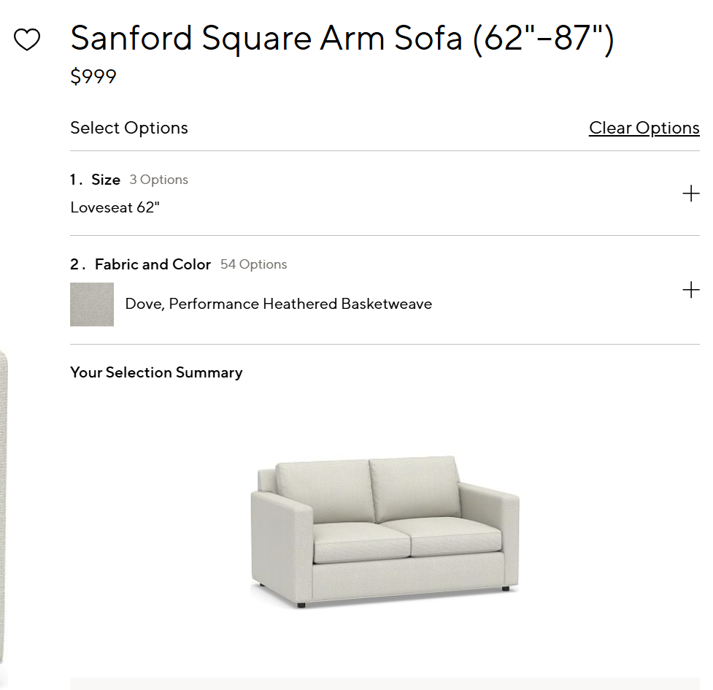Open the Fabric and Color heading
Viewport: 713px width, 690px height.
(153, 264)
